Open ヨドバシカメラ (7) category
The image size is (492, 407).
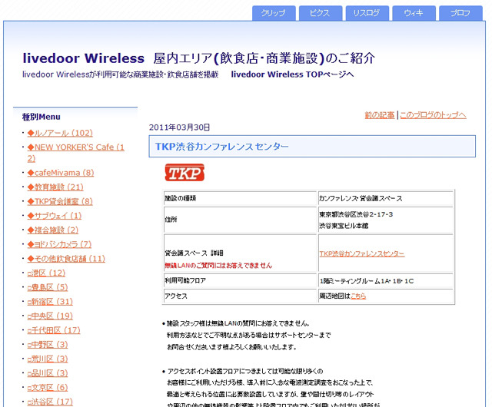pos(59,244)
